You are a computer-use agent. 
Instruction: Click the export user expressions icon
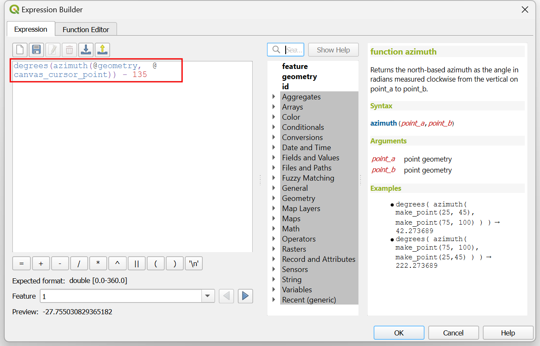tap(102, 50)
